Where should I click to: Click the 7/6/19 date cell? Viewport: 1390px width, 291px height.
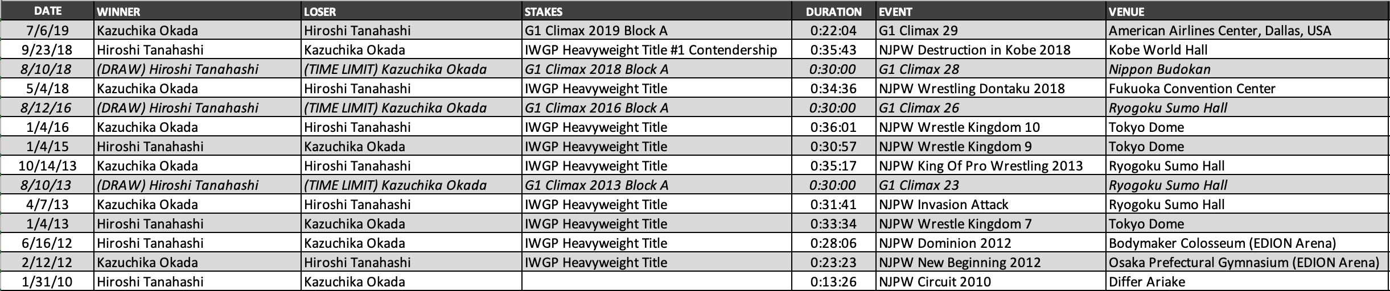(x=47, y=31)
